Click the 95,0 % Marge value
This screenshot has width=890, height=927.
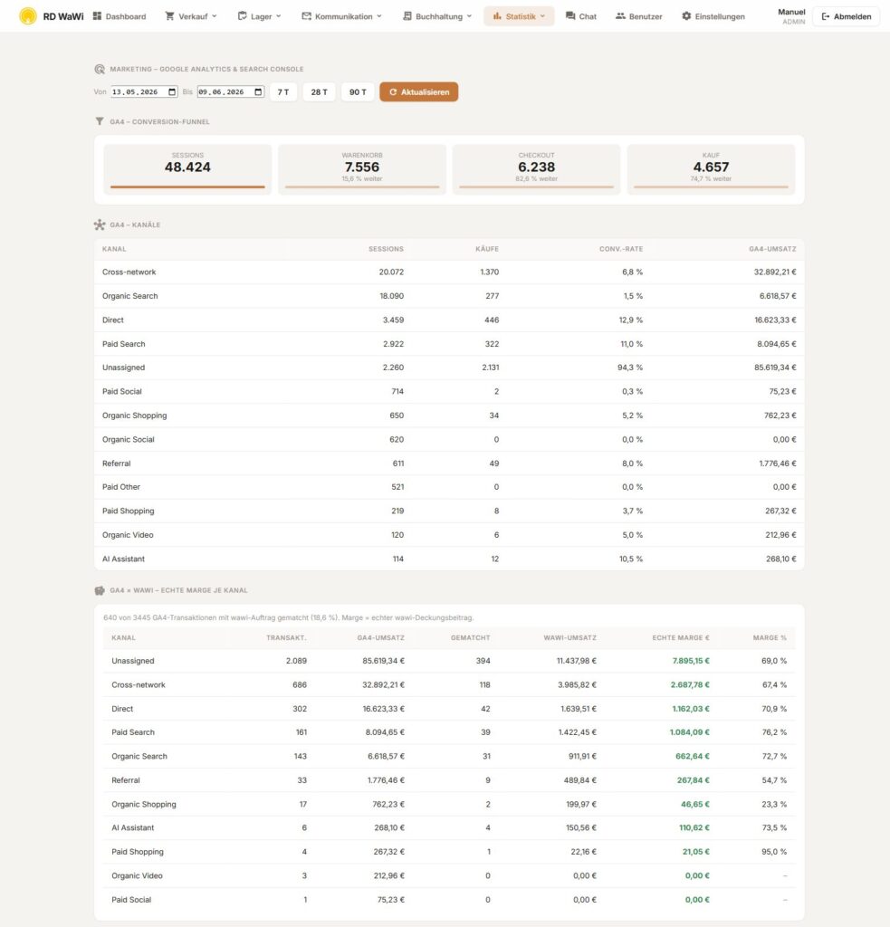point(774,851)
